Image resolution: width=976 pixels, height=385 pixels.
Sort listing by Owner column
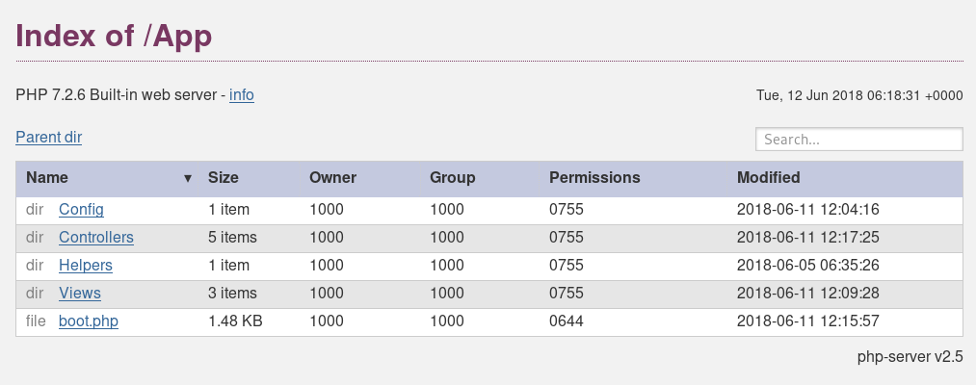pos(332,178)
